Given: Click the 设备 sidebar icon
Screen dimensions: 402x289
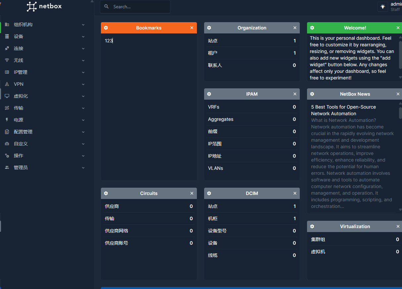Looking at the screenshot, I should [7, 36].
